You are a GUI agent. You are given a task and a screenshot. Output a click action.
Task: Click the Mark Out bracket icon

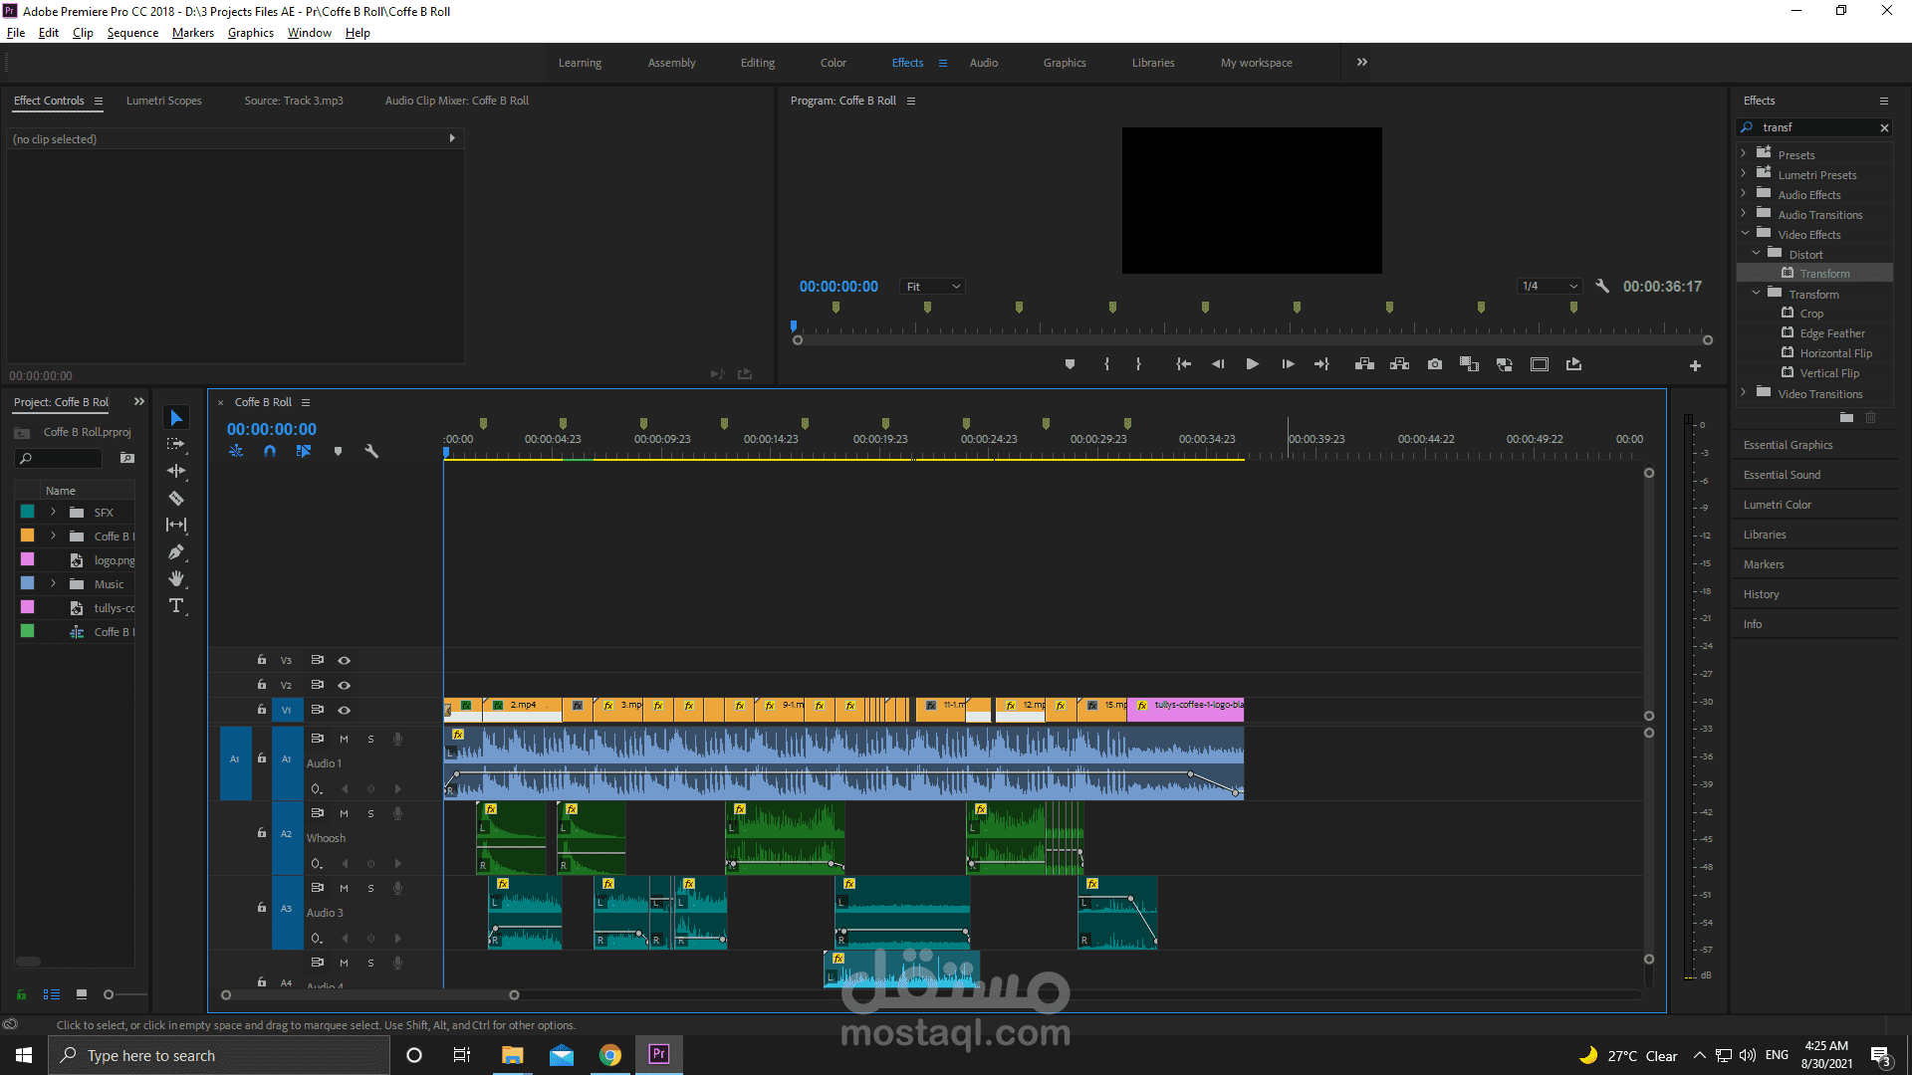pyautogui.click(x=1138, y=364)
